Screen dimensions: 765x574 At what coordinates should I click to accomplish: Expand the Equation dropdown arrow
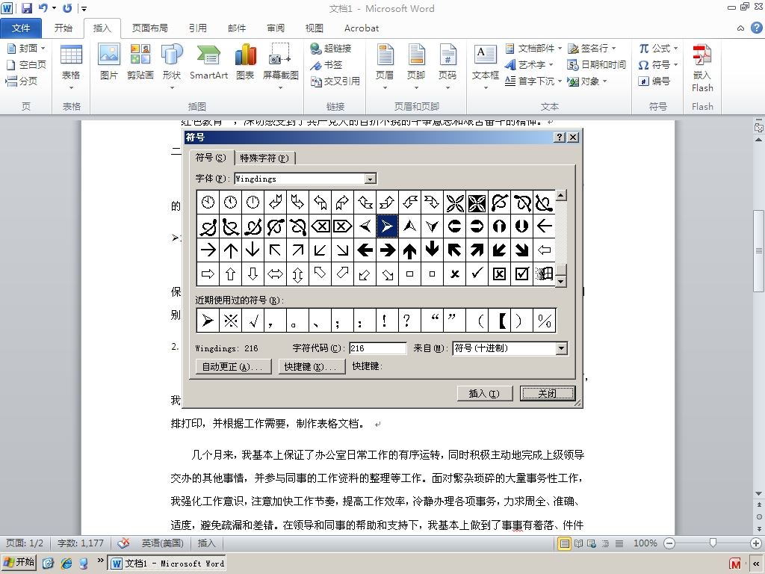click(x=675, y=49)
